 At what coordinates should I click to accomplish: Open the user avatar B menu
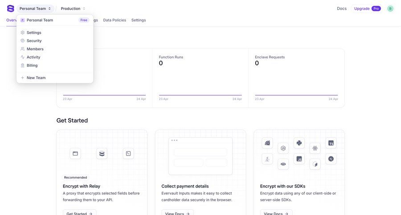[390, 9]
